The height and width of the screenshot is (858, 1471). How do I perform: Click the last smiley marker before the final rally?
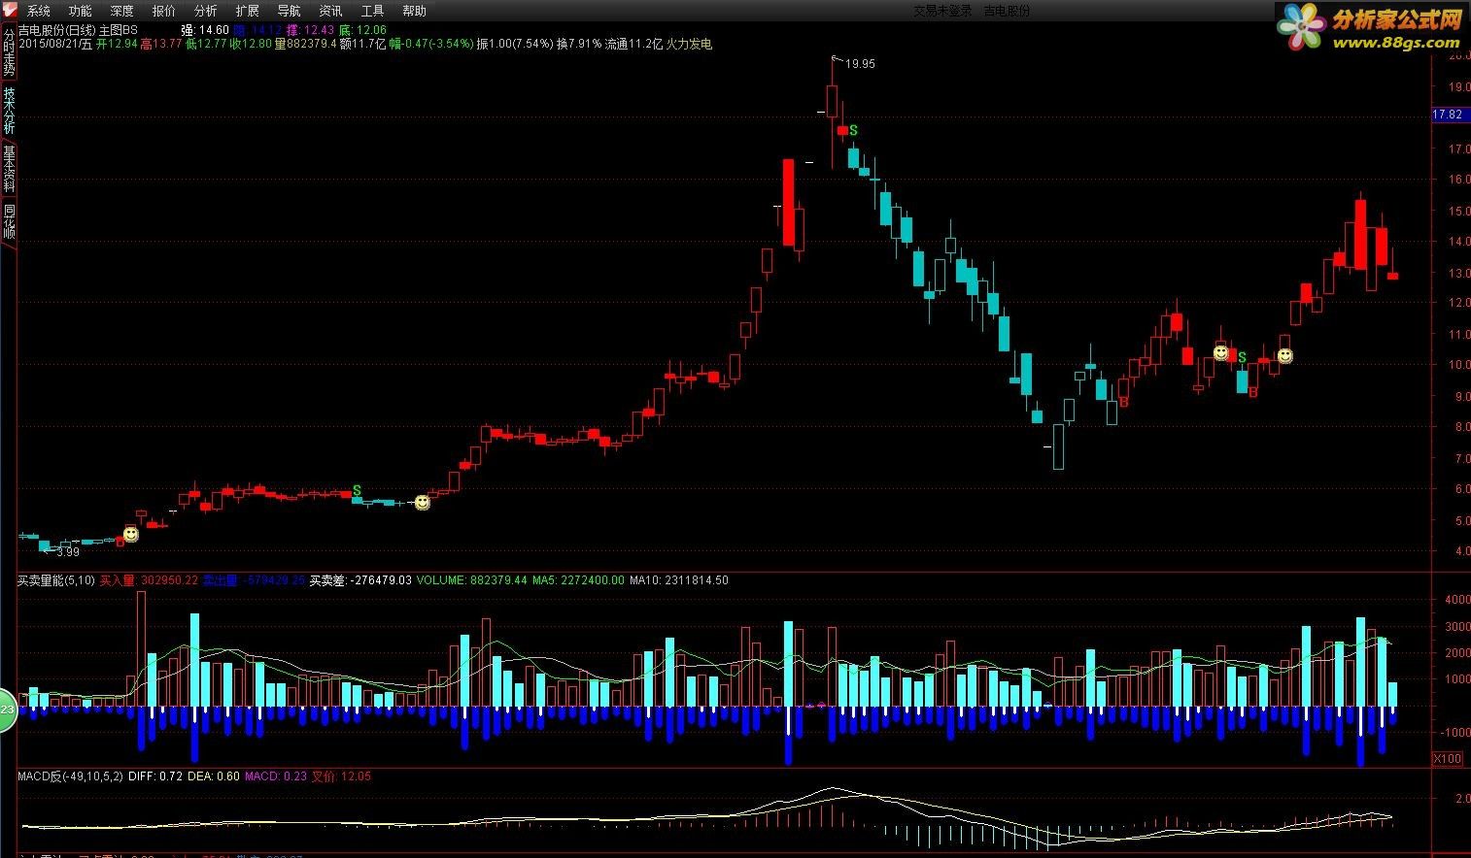[1284, 357]
